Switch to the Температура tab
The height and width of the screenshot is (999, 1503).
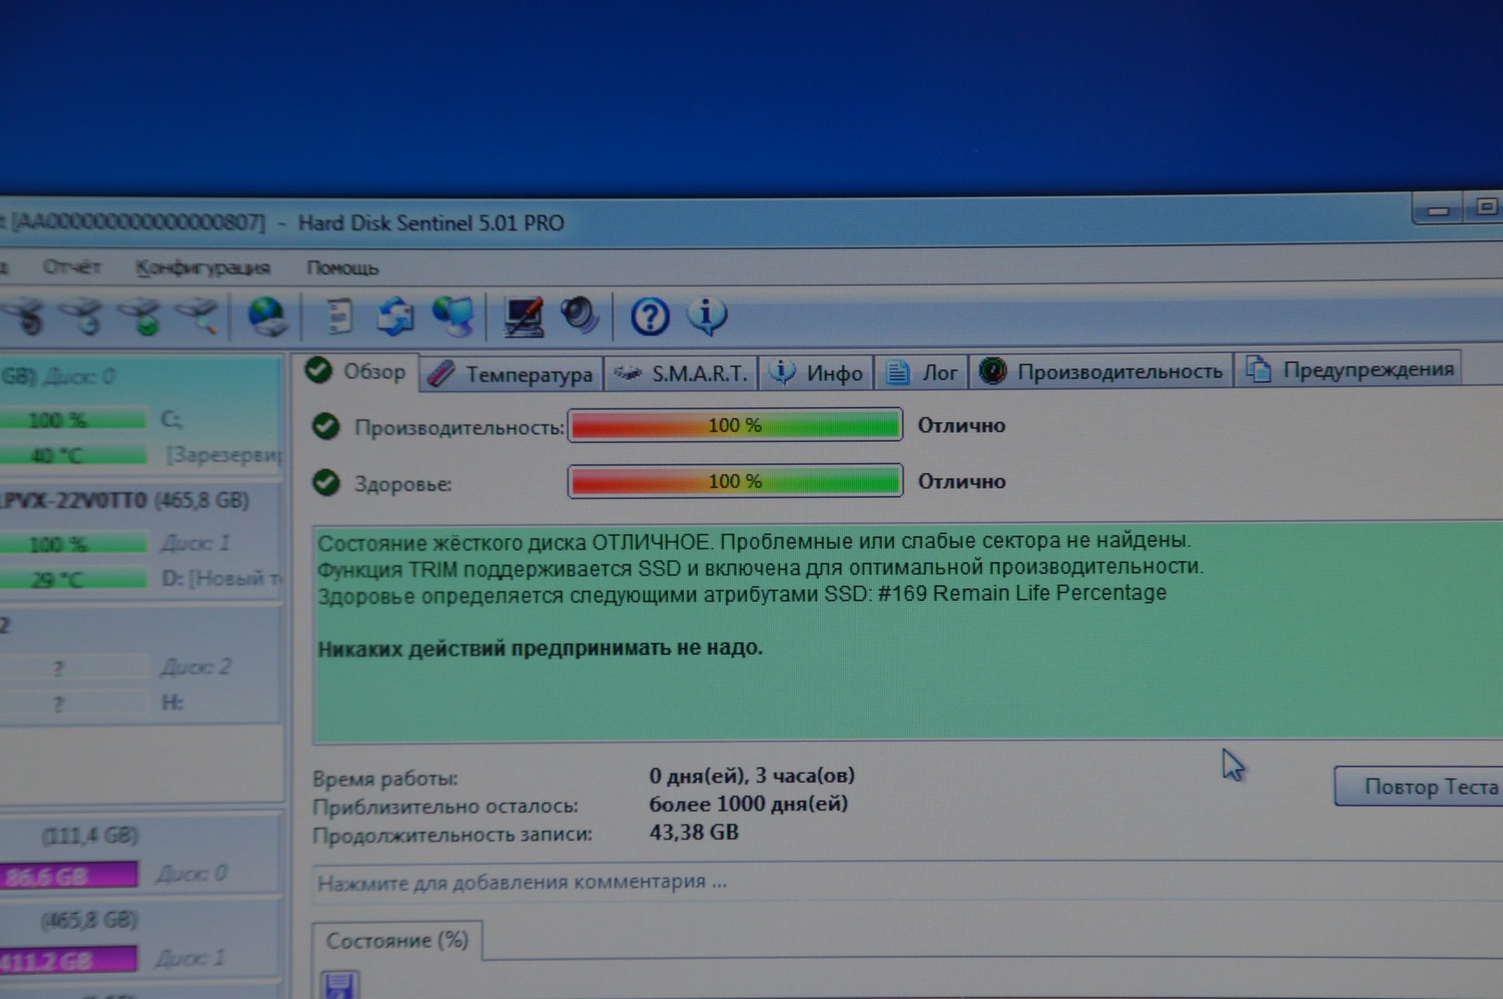[512, 374]
